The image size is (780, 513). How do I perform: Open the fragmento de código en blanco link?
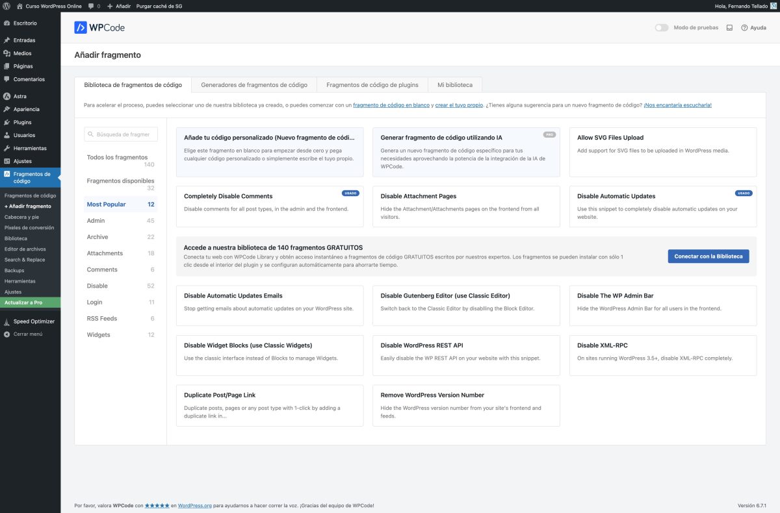391,105
